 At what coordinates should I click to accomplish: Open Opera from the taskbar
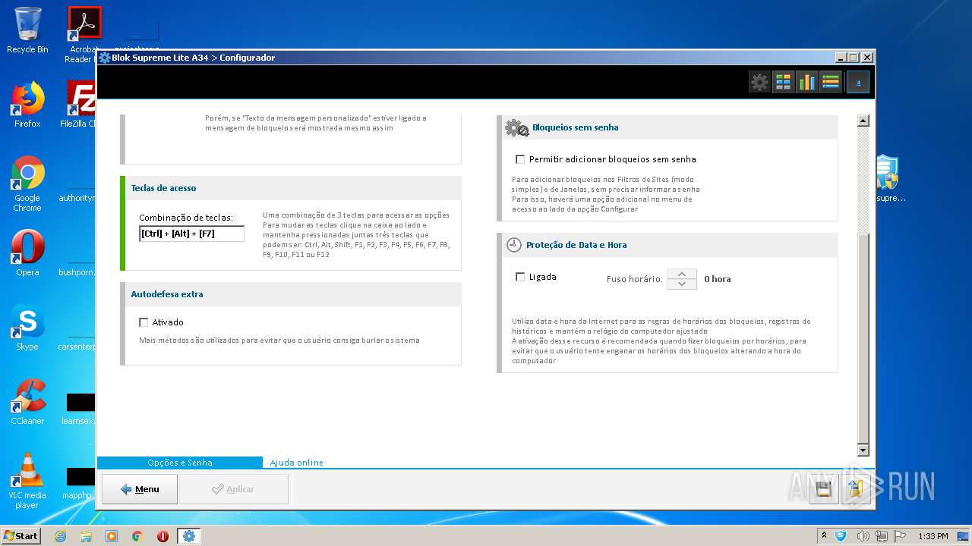click(163, 536)
